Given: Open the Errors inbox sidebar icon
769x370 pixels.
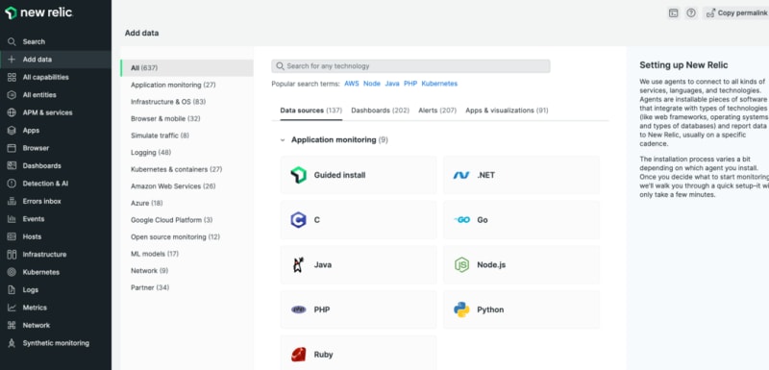Looking at the screenshot, I should tap(12, 201).
